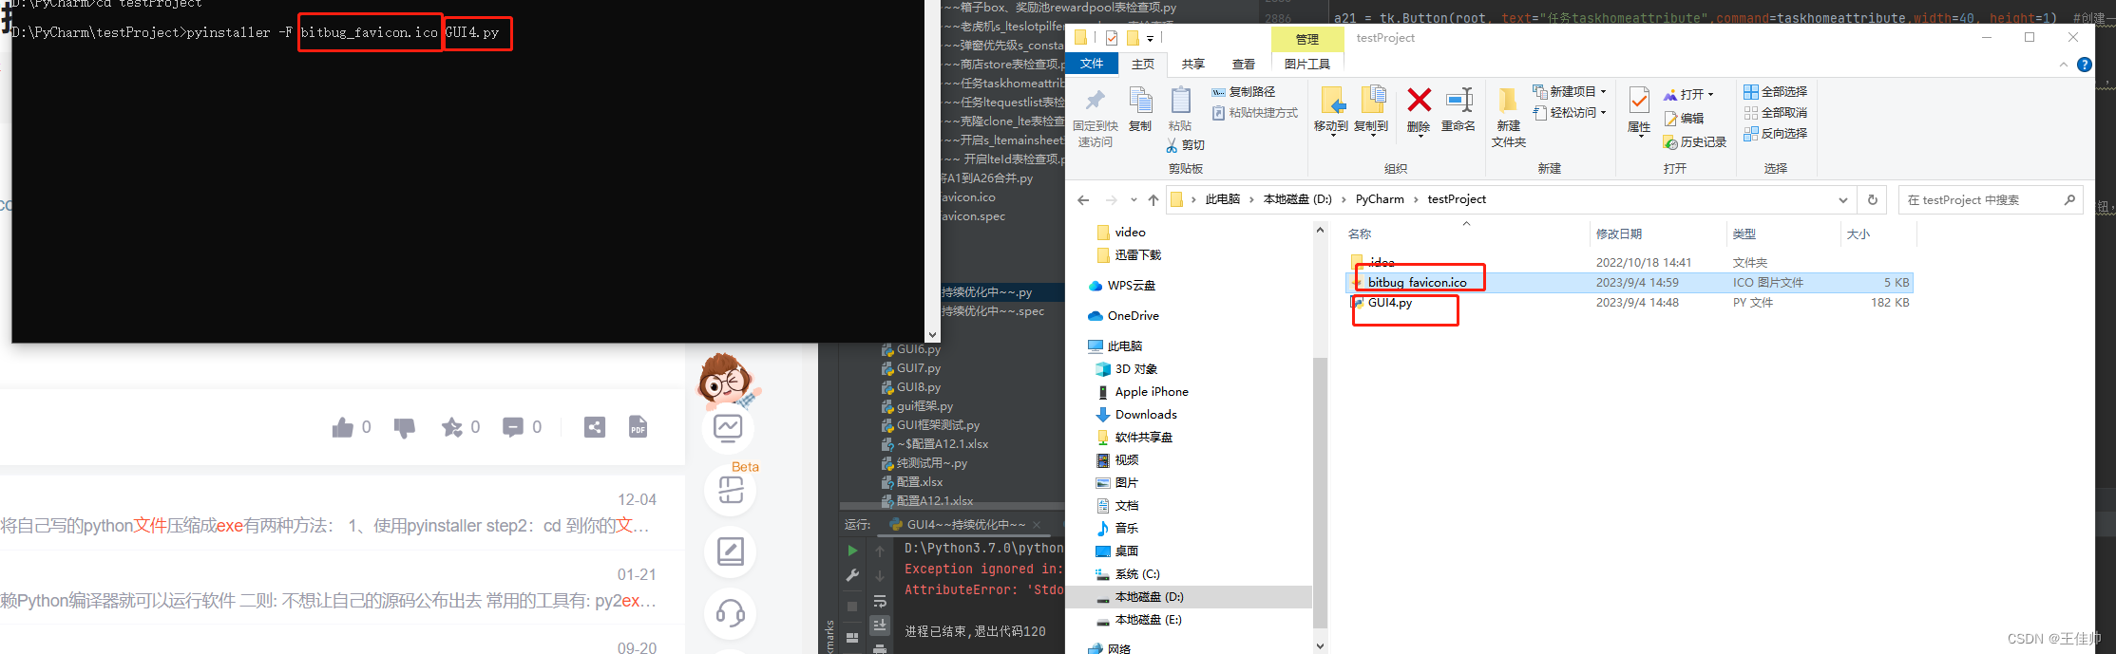Click the Pin to Quick Access icon in Explorer
The width and height of the screenshot is (2116, 654).
coord(1095,101)
